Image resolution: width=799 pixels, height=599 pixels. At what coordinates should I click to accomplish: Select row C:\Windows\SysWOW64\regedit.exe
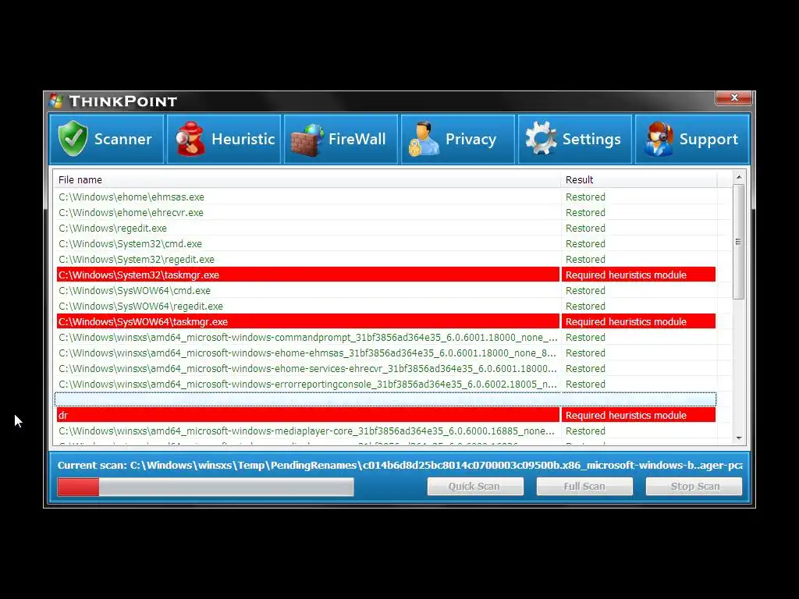tap(385, 306)
